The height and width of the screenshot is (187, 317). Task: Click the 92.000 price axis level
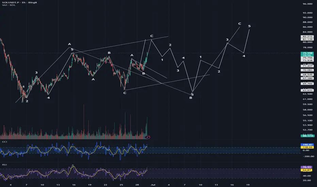pos(307,13)
